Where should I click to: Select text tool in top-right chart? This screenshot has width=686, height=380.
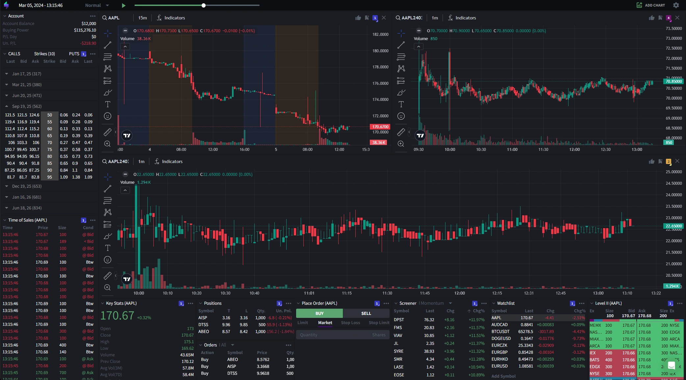tap(401, 104)
